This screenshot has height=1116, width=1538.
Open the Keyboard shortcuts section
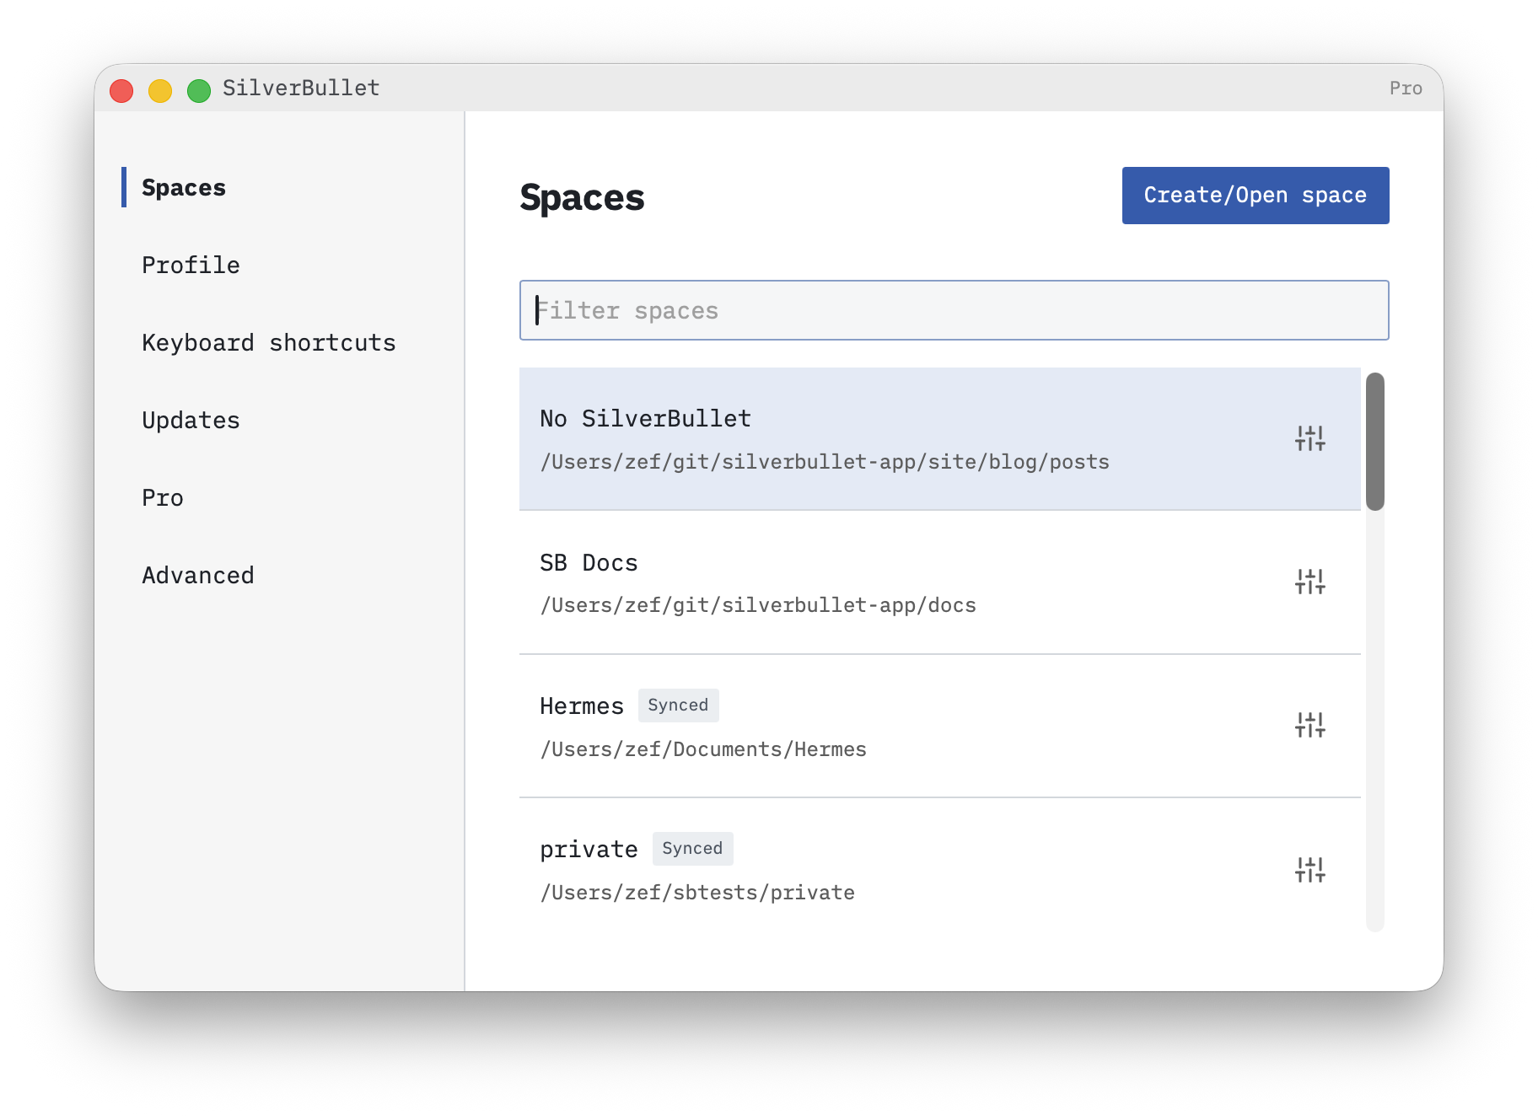pyautogui.click(x=269, y=342)
